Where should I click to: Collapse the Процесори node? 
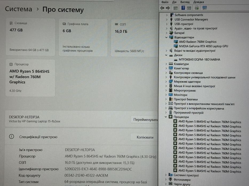pyautogui.click(x=166, y=117)
